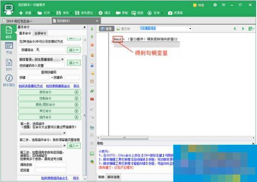The height and width of the screenshot is (182, 257).
Task: Click Insert (插入) beside the key combination field
Action: (74, 50)
